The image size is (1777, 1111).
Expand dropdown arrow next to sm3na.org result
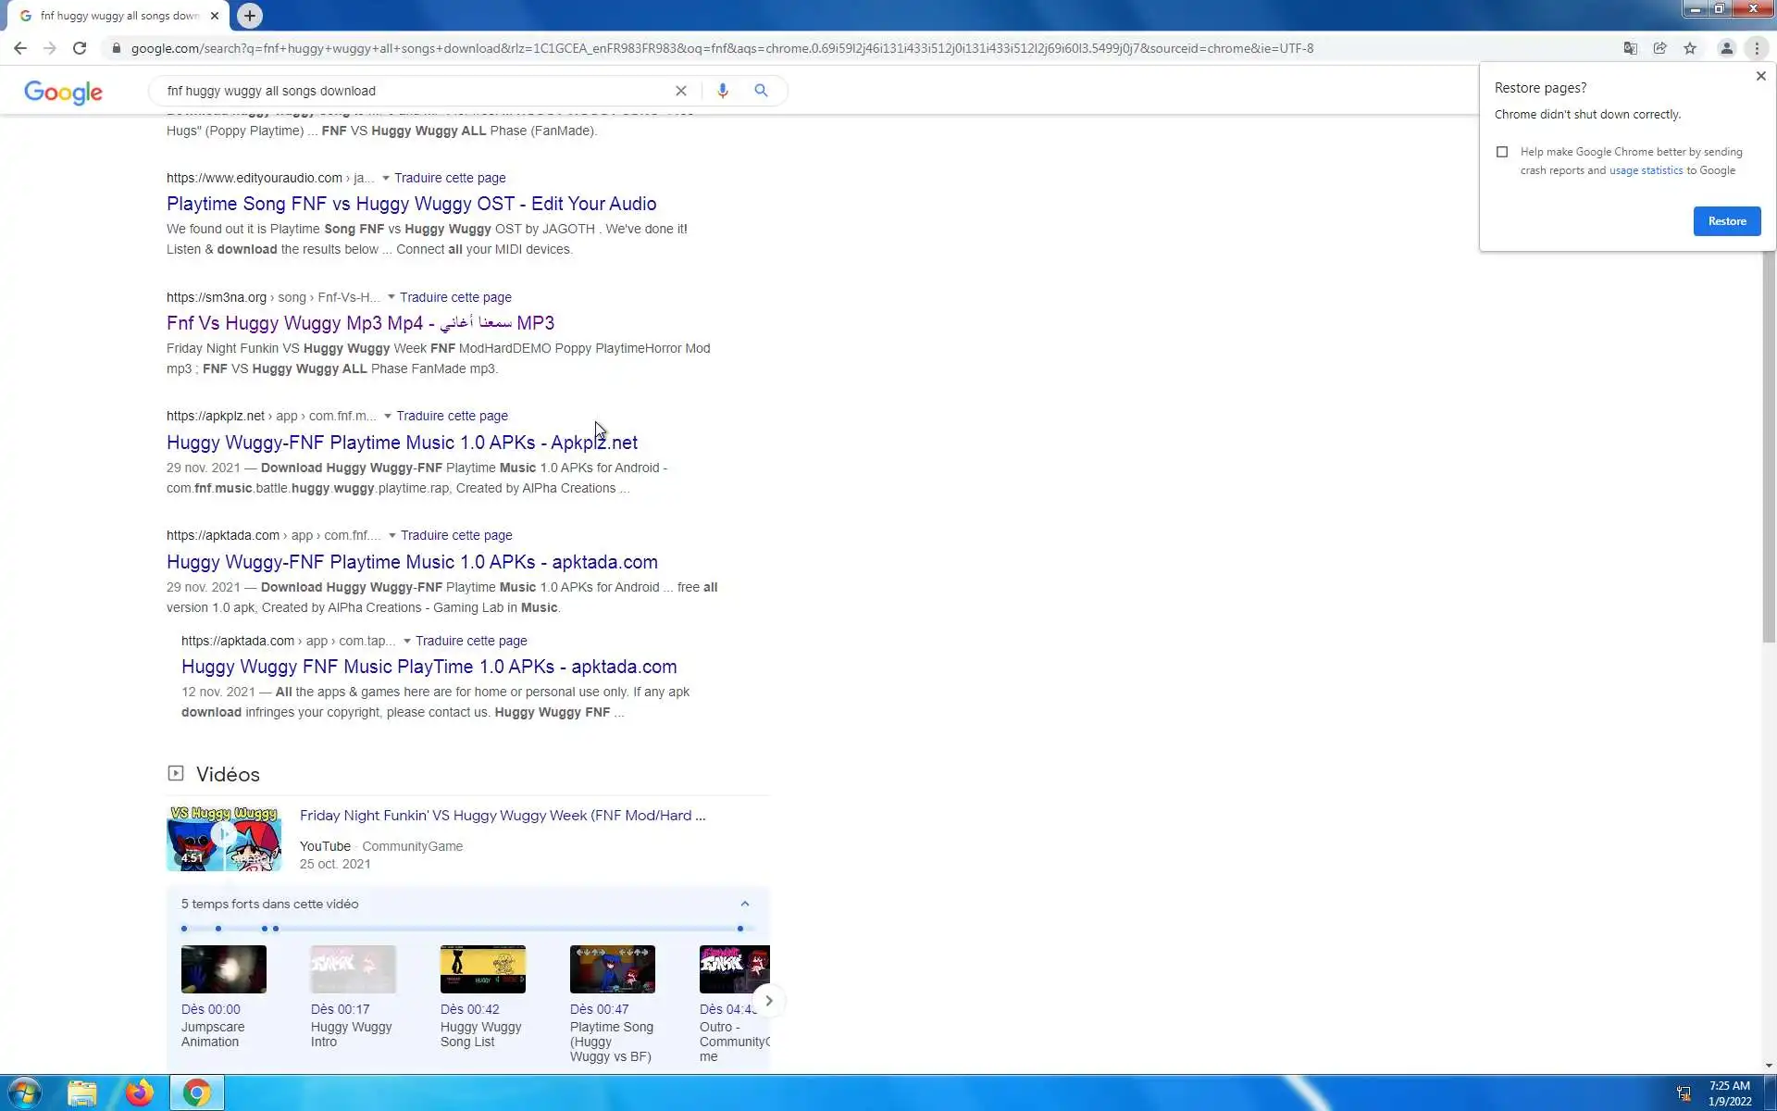click(x=391, y=297)
